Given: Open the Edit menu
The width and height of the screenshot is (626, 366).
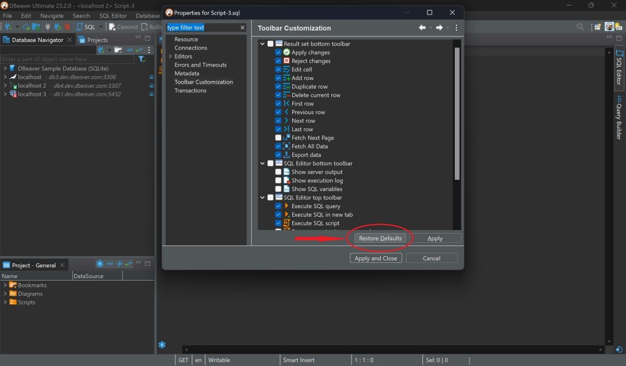Looking at the screenshot, I should point(26,15).
